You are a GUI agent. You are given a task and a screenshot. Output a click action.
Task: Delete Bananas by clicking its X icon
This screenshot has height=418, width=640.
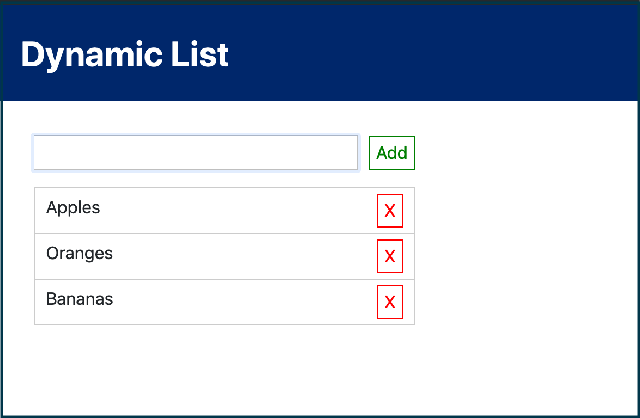pyautogui.click(x=390, y=302)
